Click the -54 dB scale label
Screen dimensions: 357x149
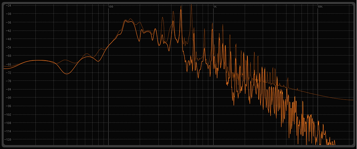(x=9, y=47)
